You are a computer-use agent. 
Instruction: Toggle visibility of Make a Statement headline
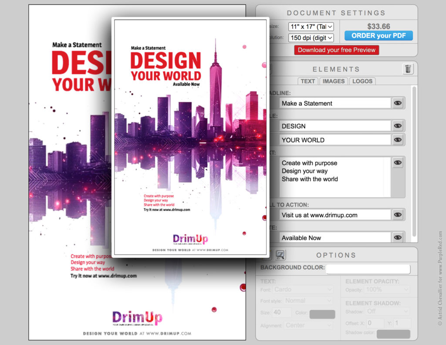coord(398,103)
